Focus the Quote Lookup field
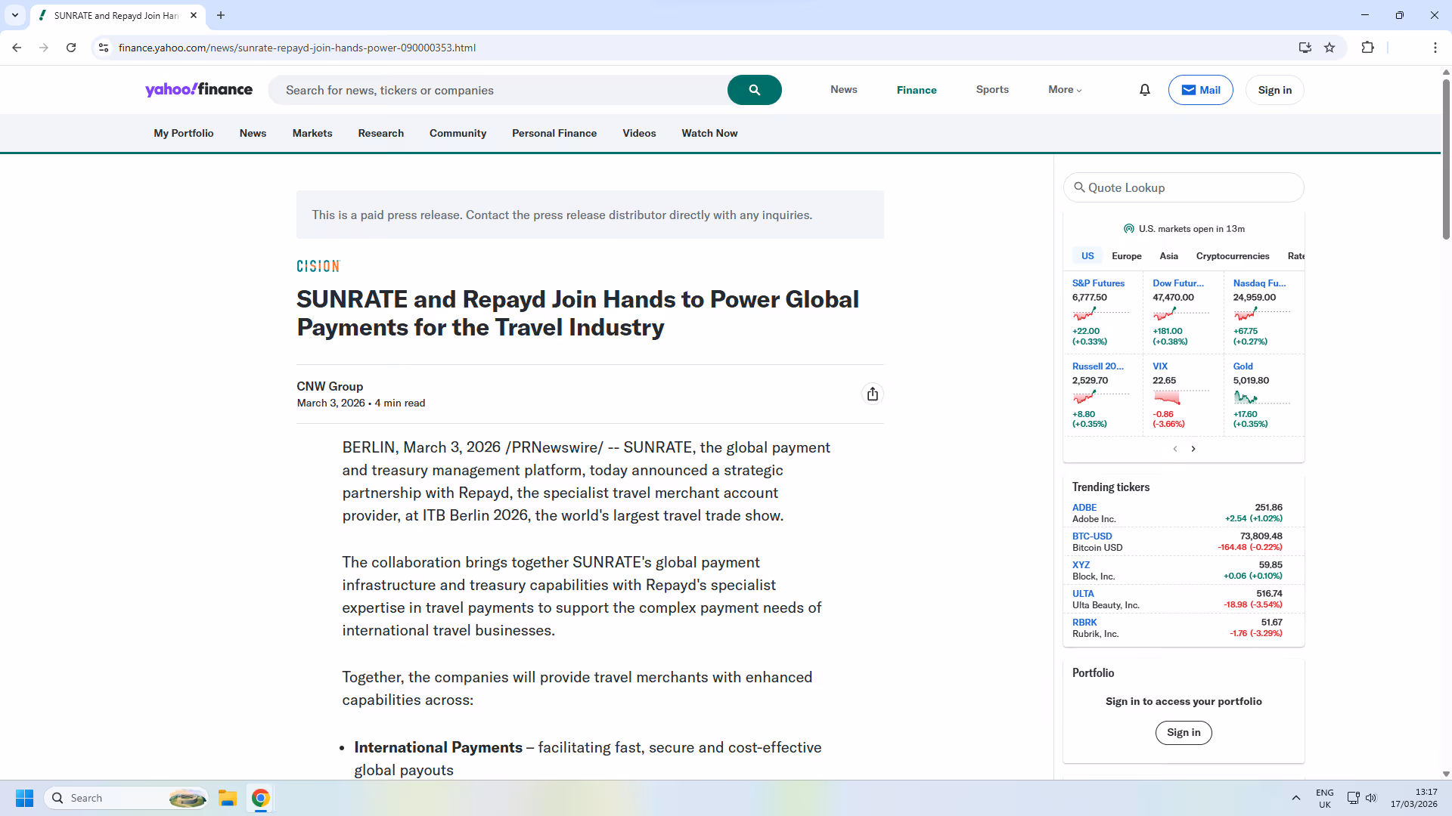 pos(1184,187)
